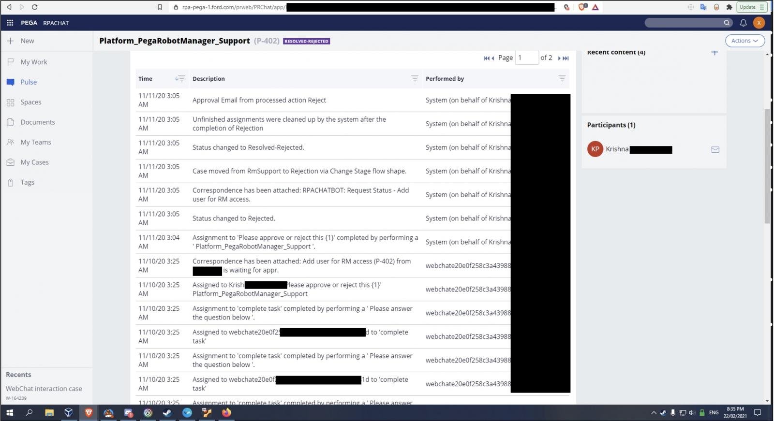Click the KP participant avatar
Viewport: 774px width, 421px height.
[x=595, y=149]
